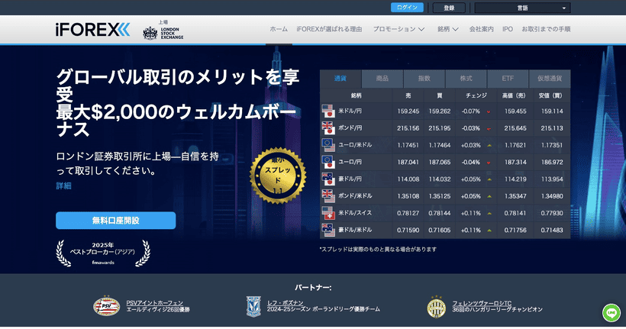626x329 pixels.
Task: Click the ポンド/円 flag icon
Action: [x=328, y=128]
